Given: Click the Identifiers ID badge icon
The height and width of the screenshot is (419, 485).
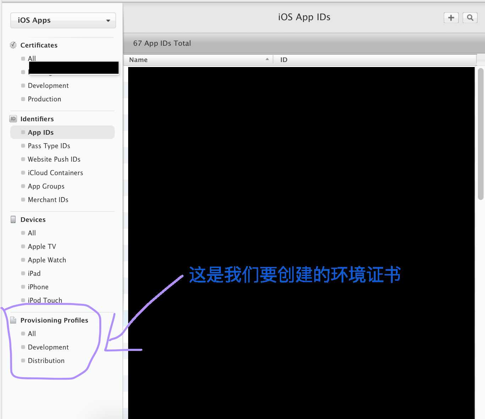Looking at the screenshot, I should pyautogui.click(x=13, y=119).
